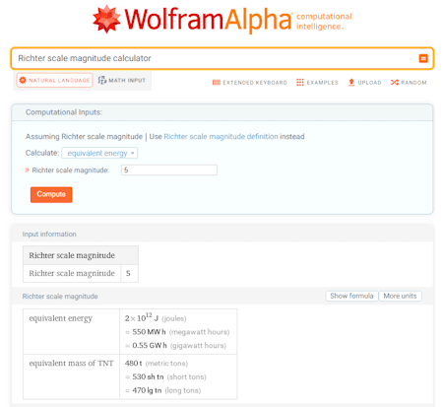The image size is (443, 407).
Task: Click the magnitude value 5 in input table
Action: click(x=128, y=273)
